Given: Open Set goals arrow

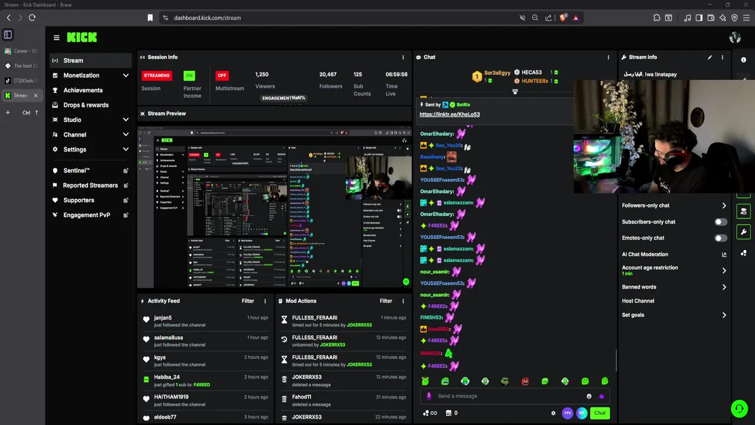Looking at the screenshot, I should [x=724, y=315].
